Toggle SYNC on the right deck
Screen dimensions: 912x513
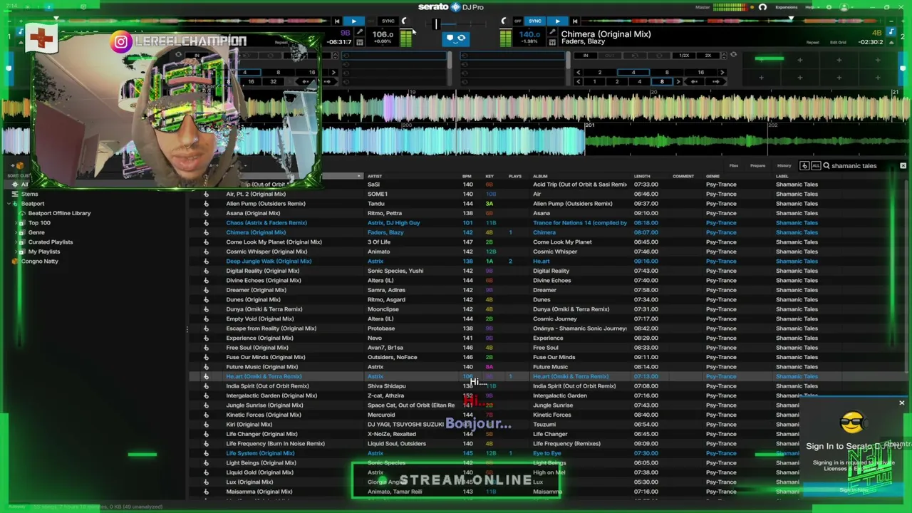(x=535, y=21)
